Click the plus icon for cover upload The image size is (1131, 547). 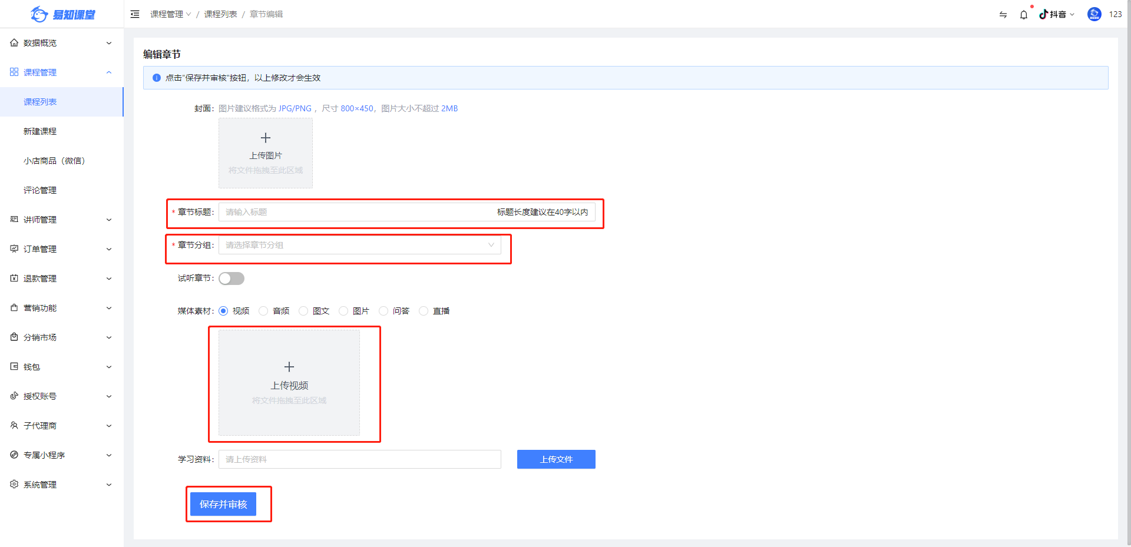(266, 138)
